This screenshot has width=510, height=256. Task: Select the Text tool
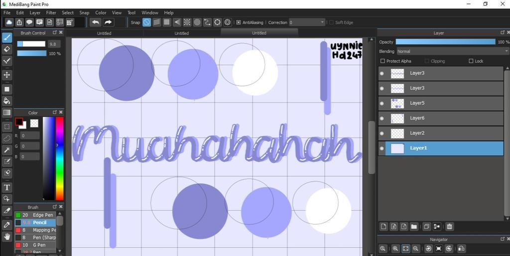coord(7,187)
